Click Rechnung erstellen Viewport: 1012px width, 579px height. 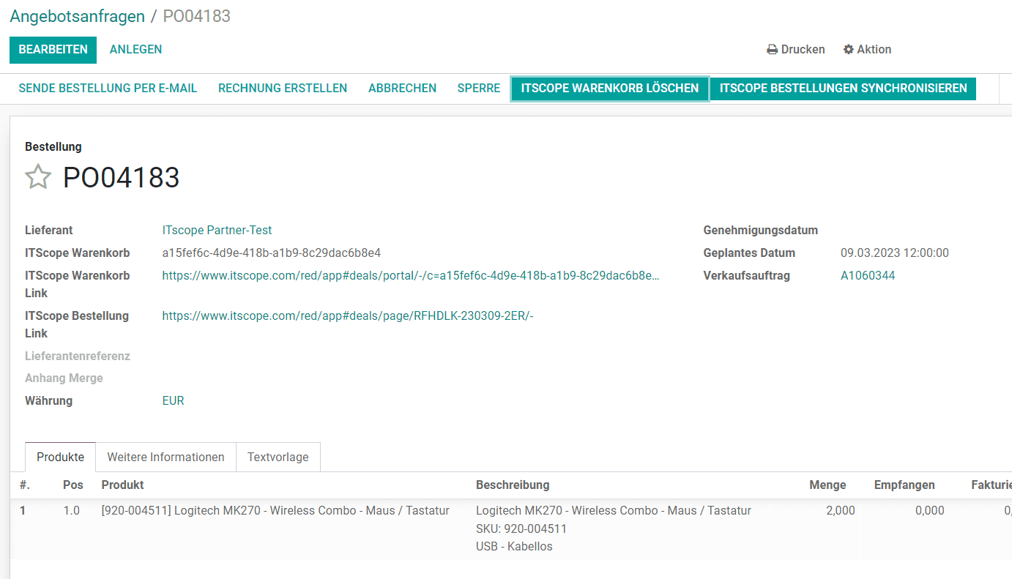pos(283,89)
